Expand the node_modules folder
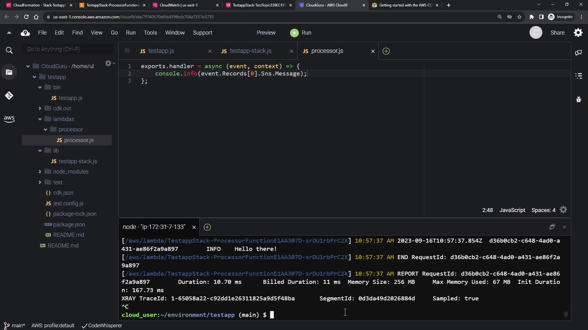 pos(40,172)
